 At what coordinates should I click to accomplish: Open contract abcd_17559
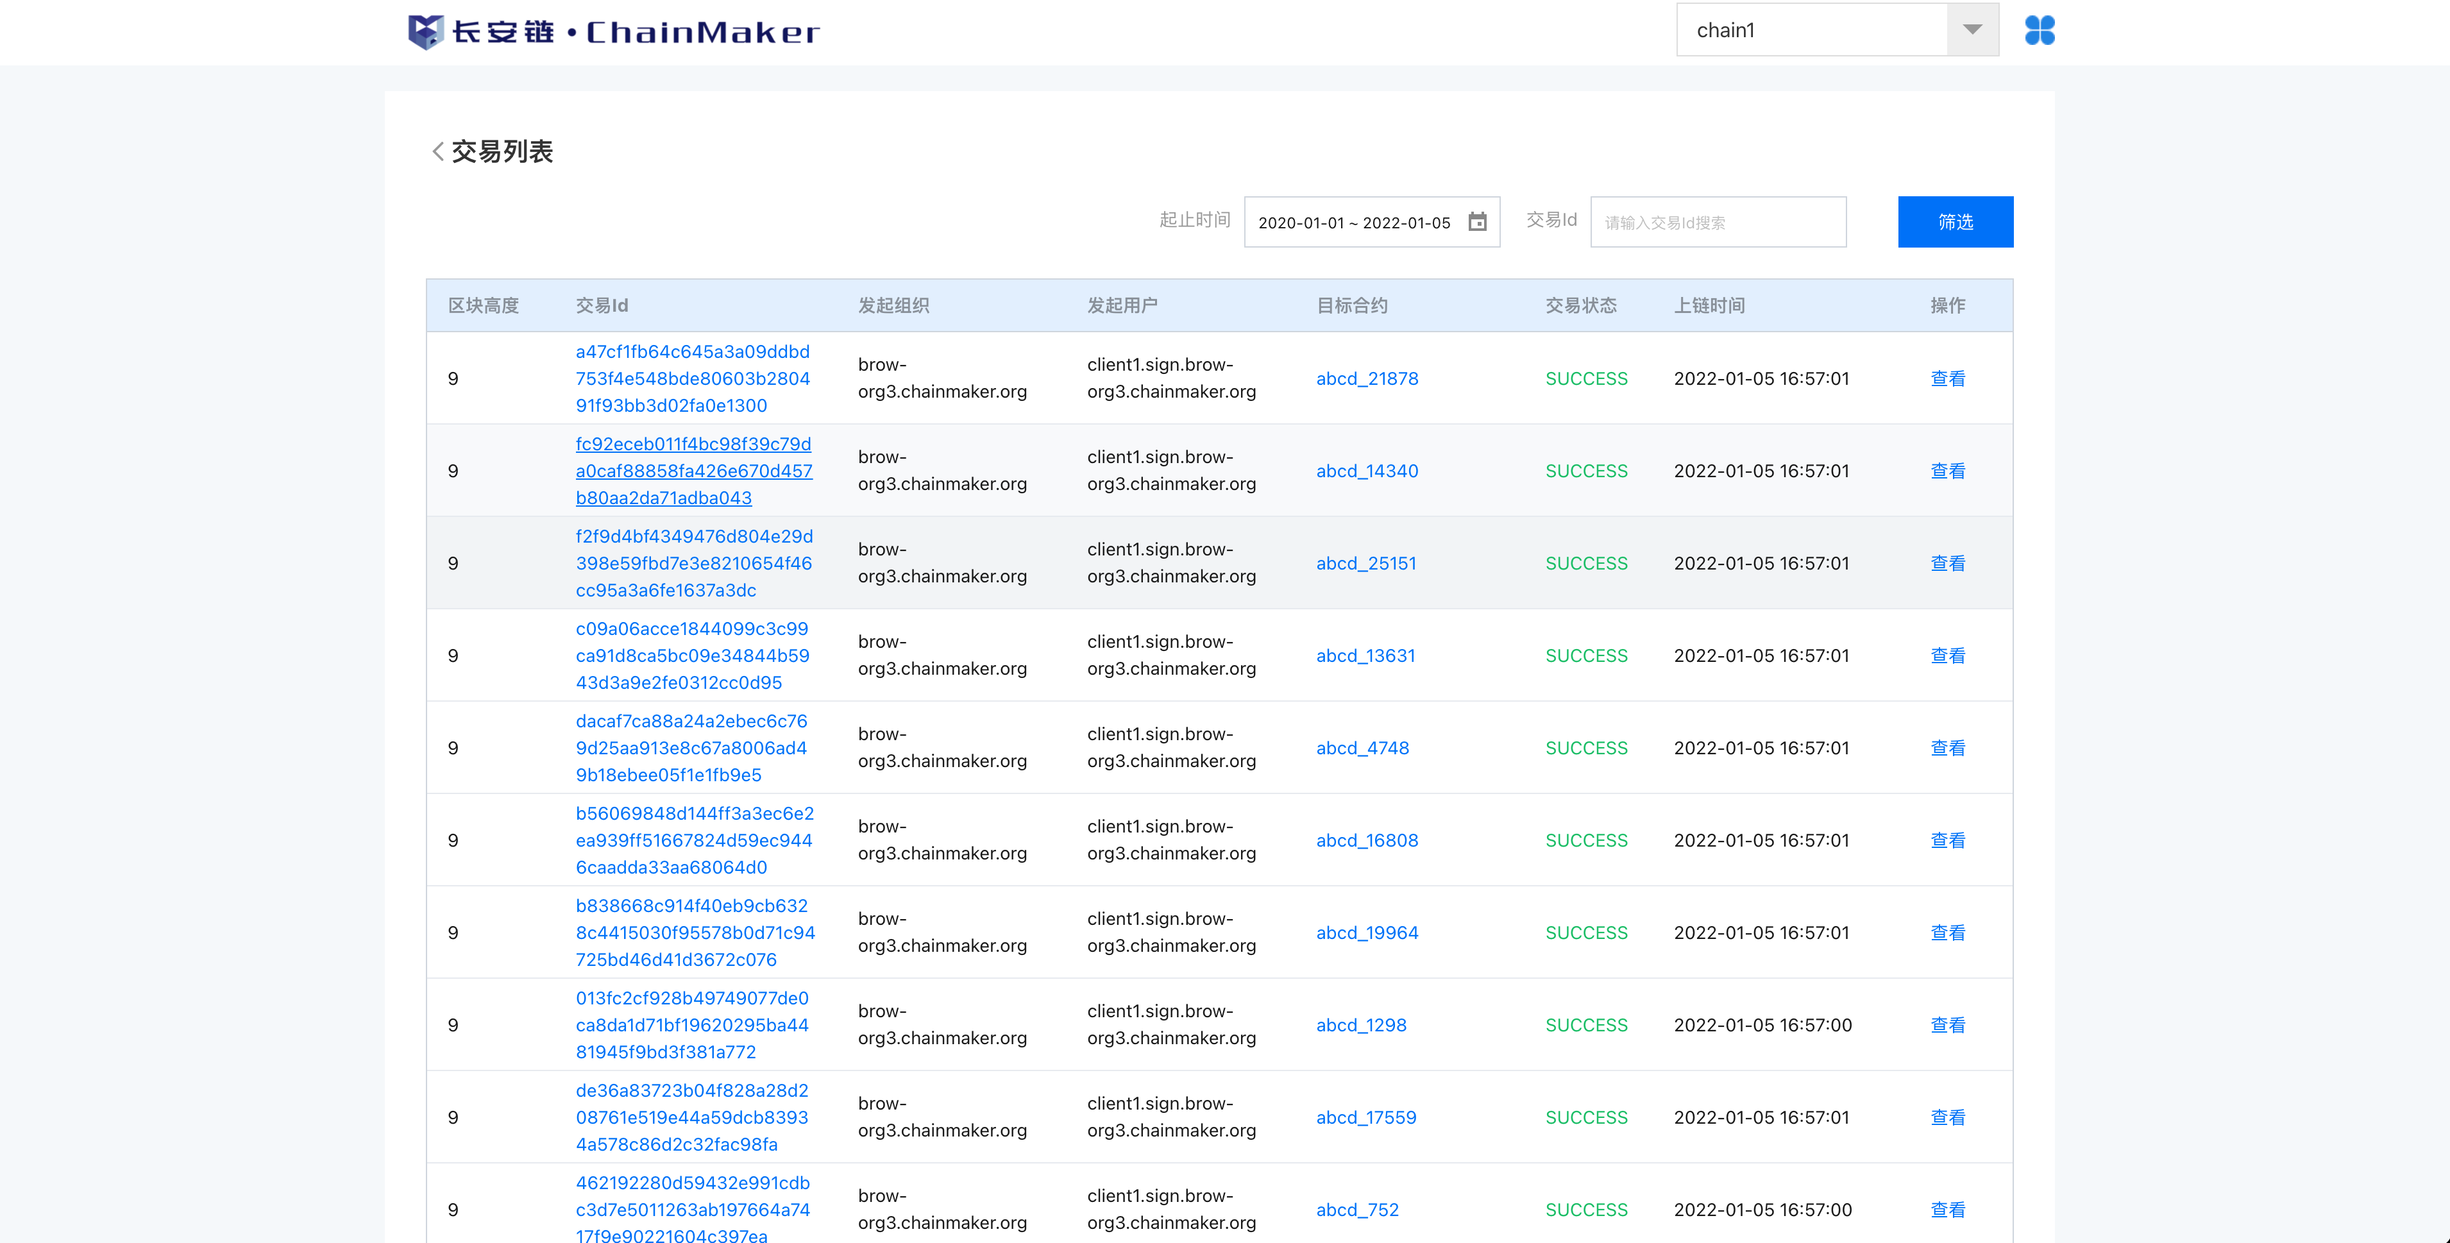pos(1365,1117)
